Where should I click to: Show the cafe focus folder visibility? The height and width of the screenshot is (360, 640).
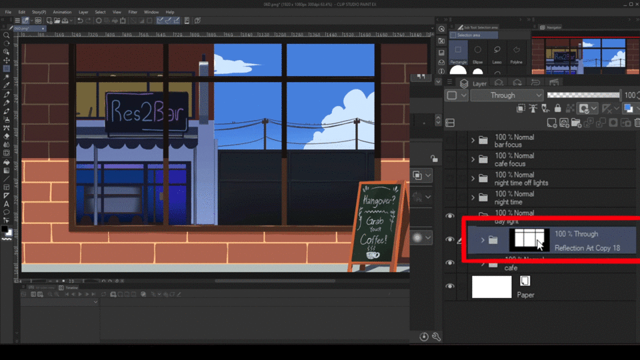pos(450,159)
